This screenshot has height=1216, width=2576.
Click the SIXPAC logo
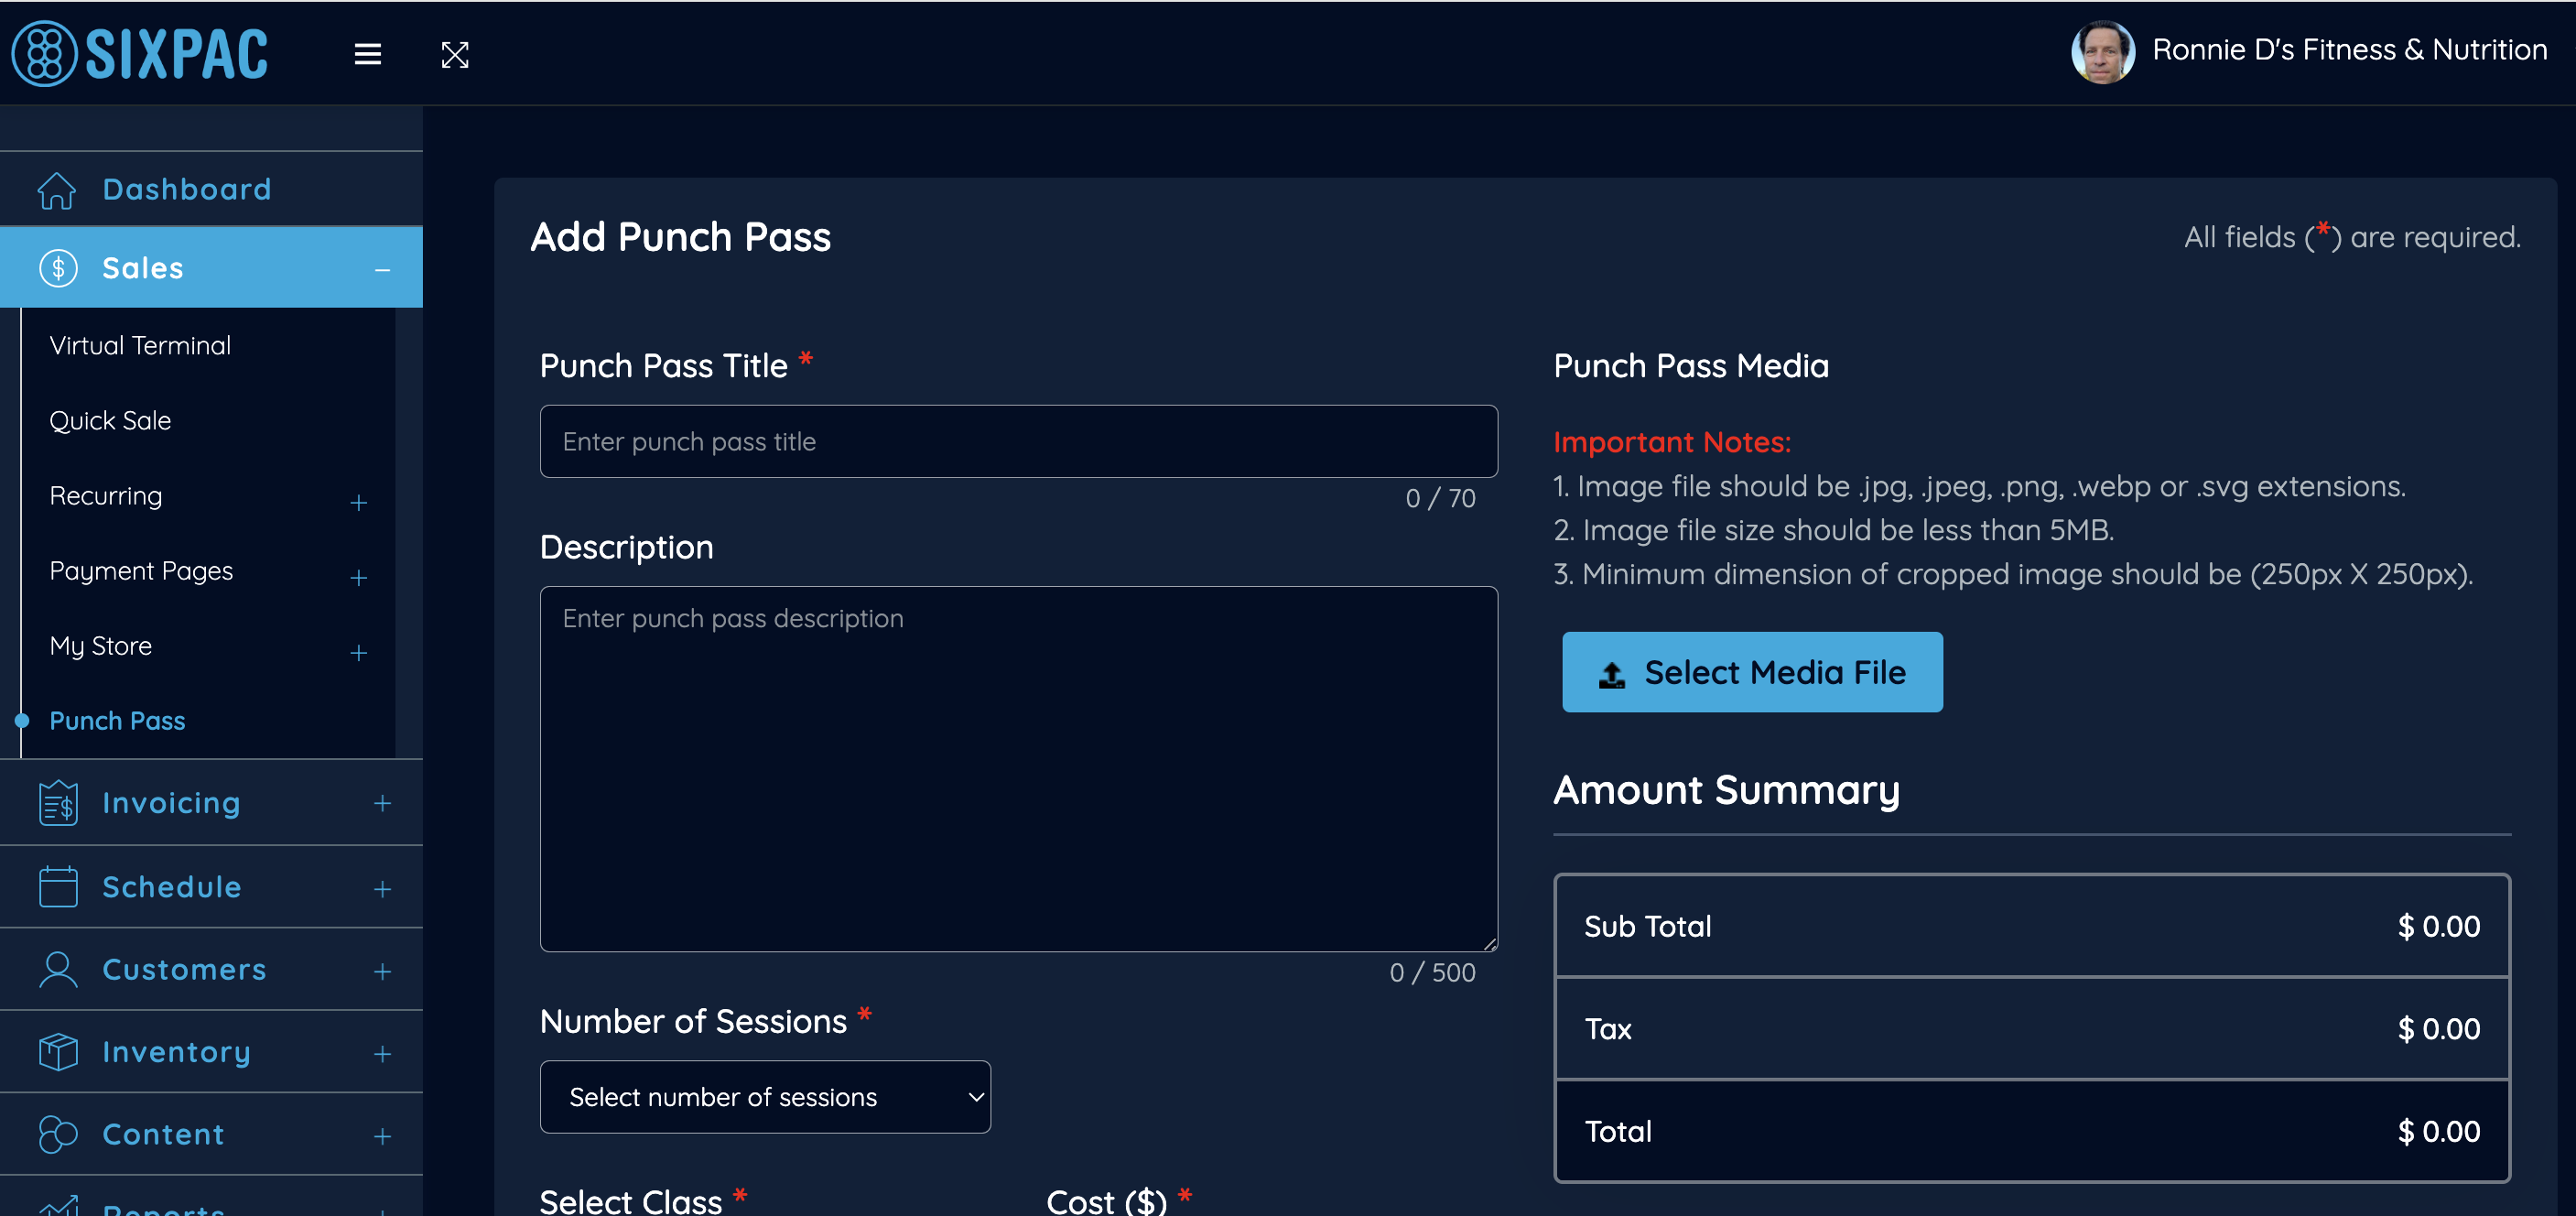click(x=140, y=54)
